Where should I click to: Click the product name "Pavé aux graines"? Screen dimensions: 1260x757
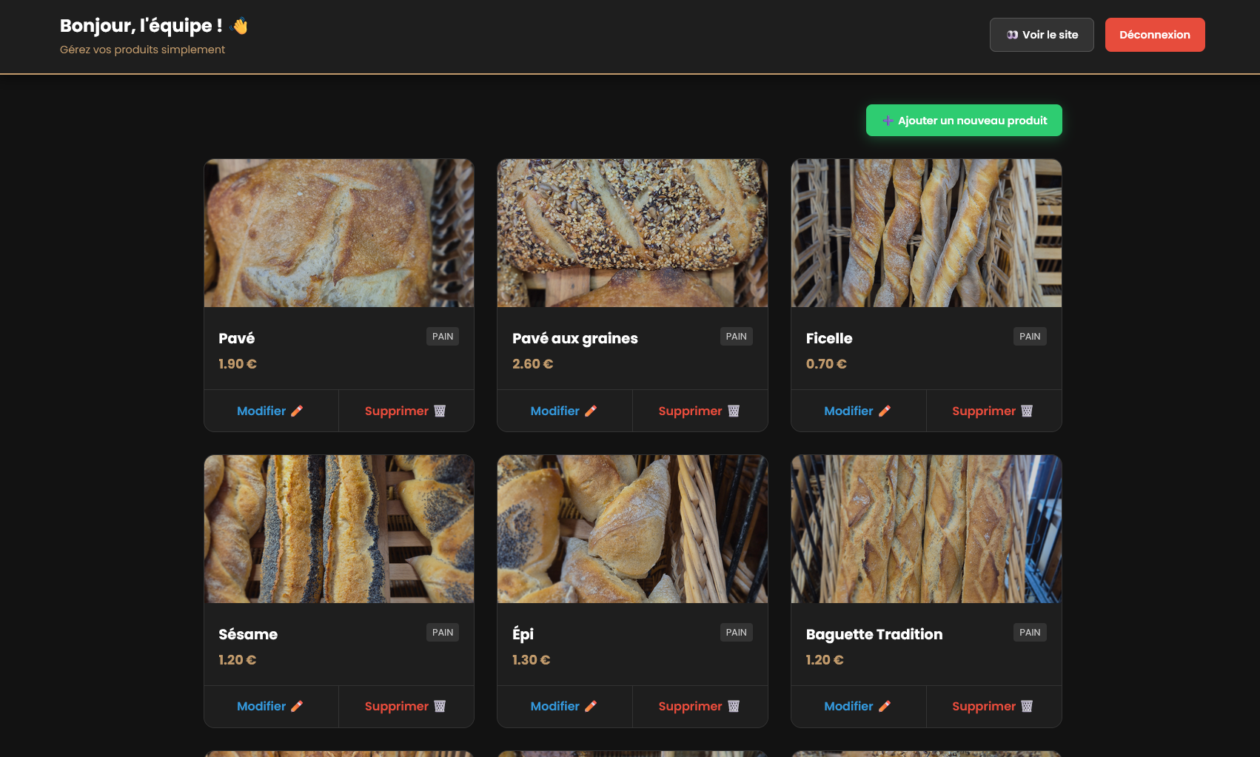point(575,338)
